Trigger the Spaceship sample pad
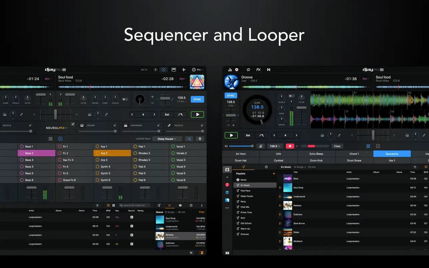 tap(392, 154)
